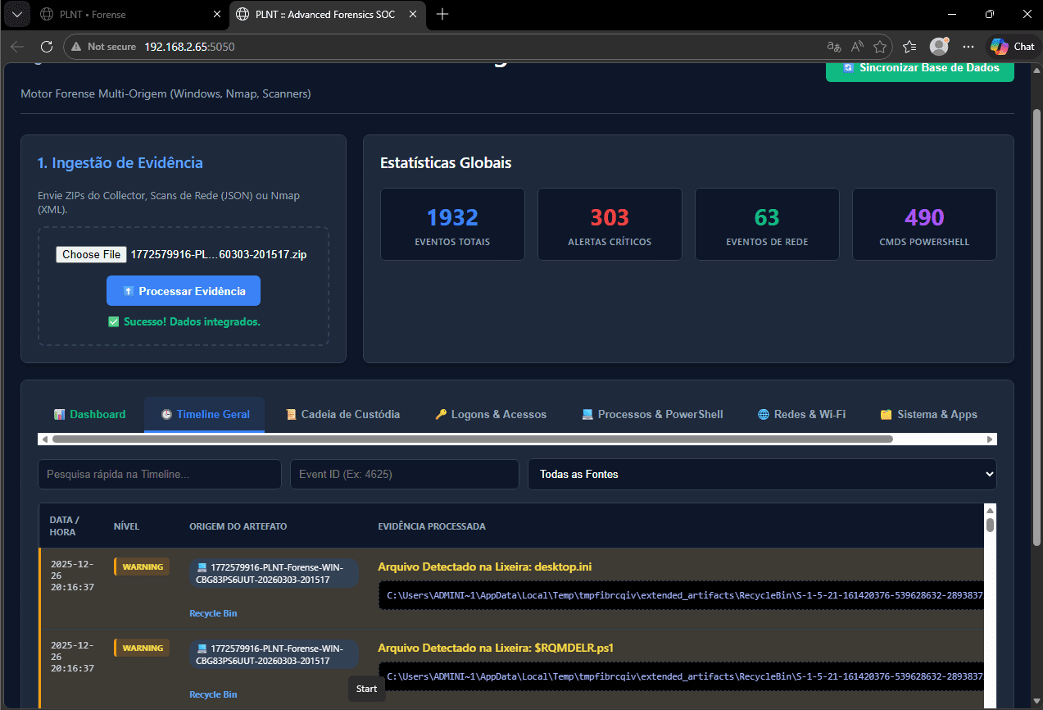Click the Sincronizar Base de Dados button
The image size is (1043, 710).
pos(919,69)
